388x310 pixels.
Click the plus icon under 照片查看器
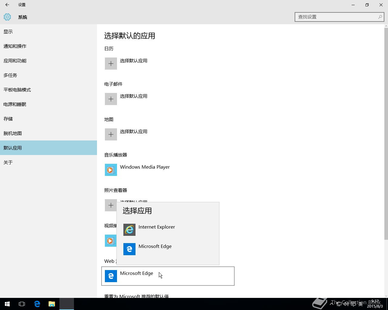[111, 205]
